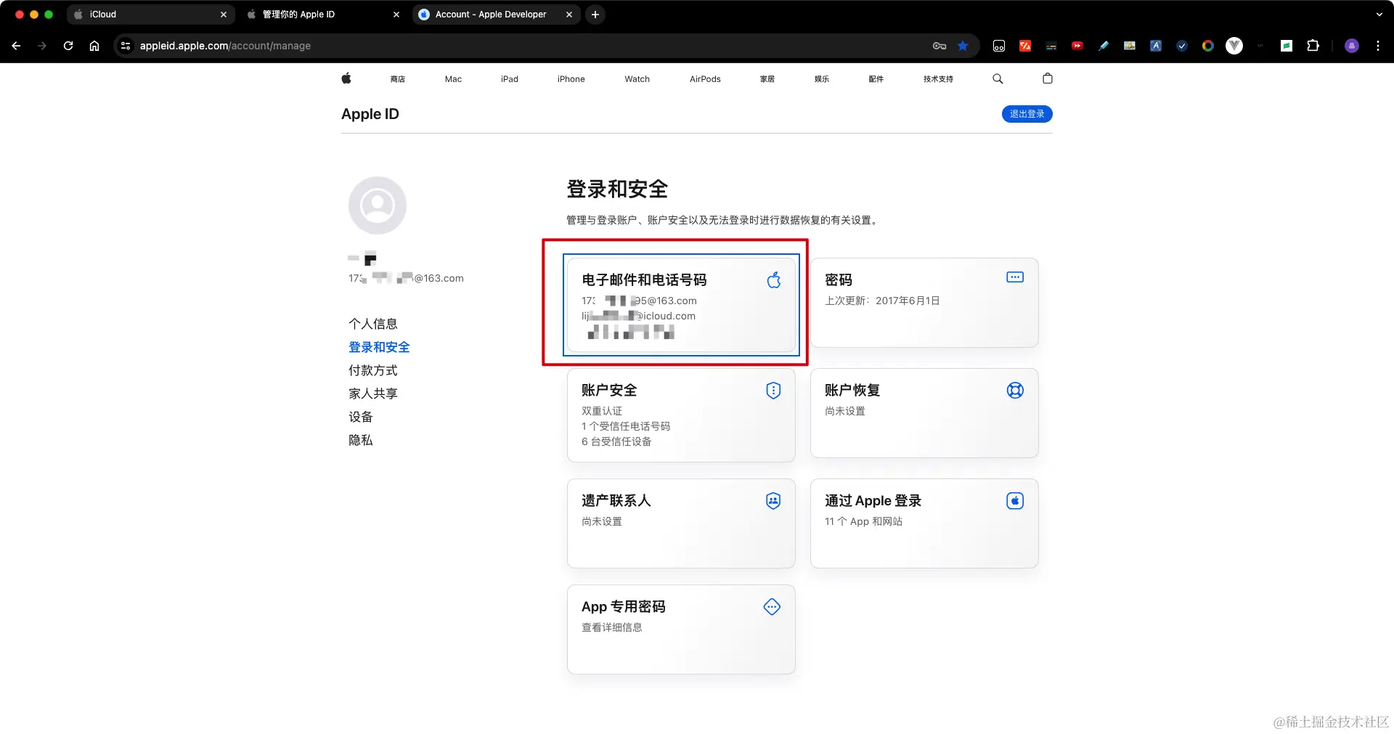Click the site info icon beside URL
The width and height of the screenshot is (1394, 734).
(126, 46)
